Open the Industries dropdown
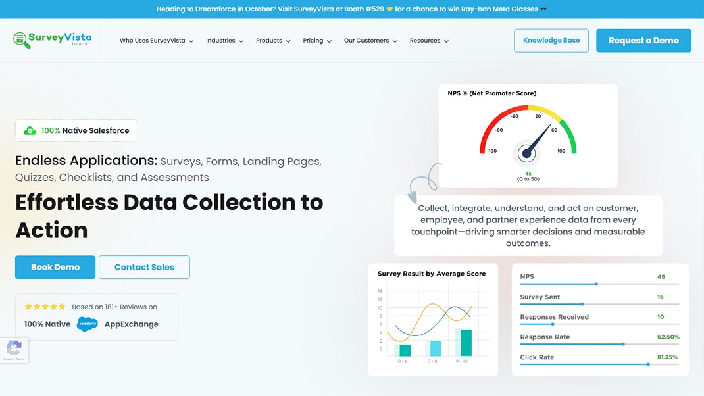 tap(224, 41)
